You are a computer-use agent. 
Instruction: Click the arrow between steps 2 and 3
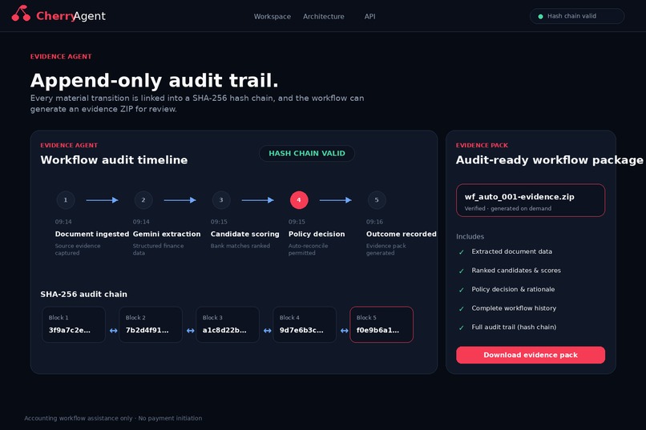(x=180, y=200)
